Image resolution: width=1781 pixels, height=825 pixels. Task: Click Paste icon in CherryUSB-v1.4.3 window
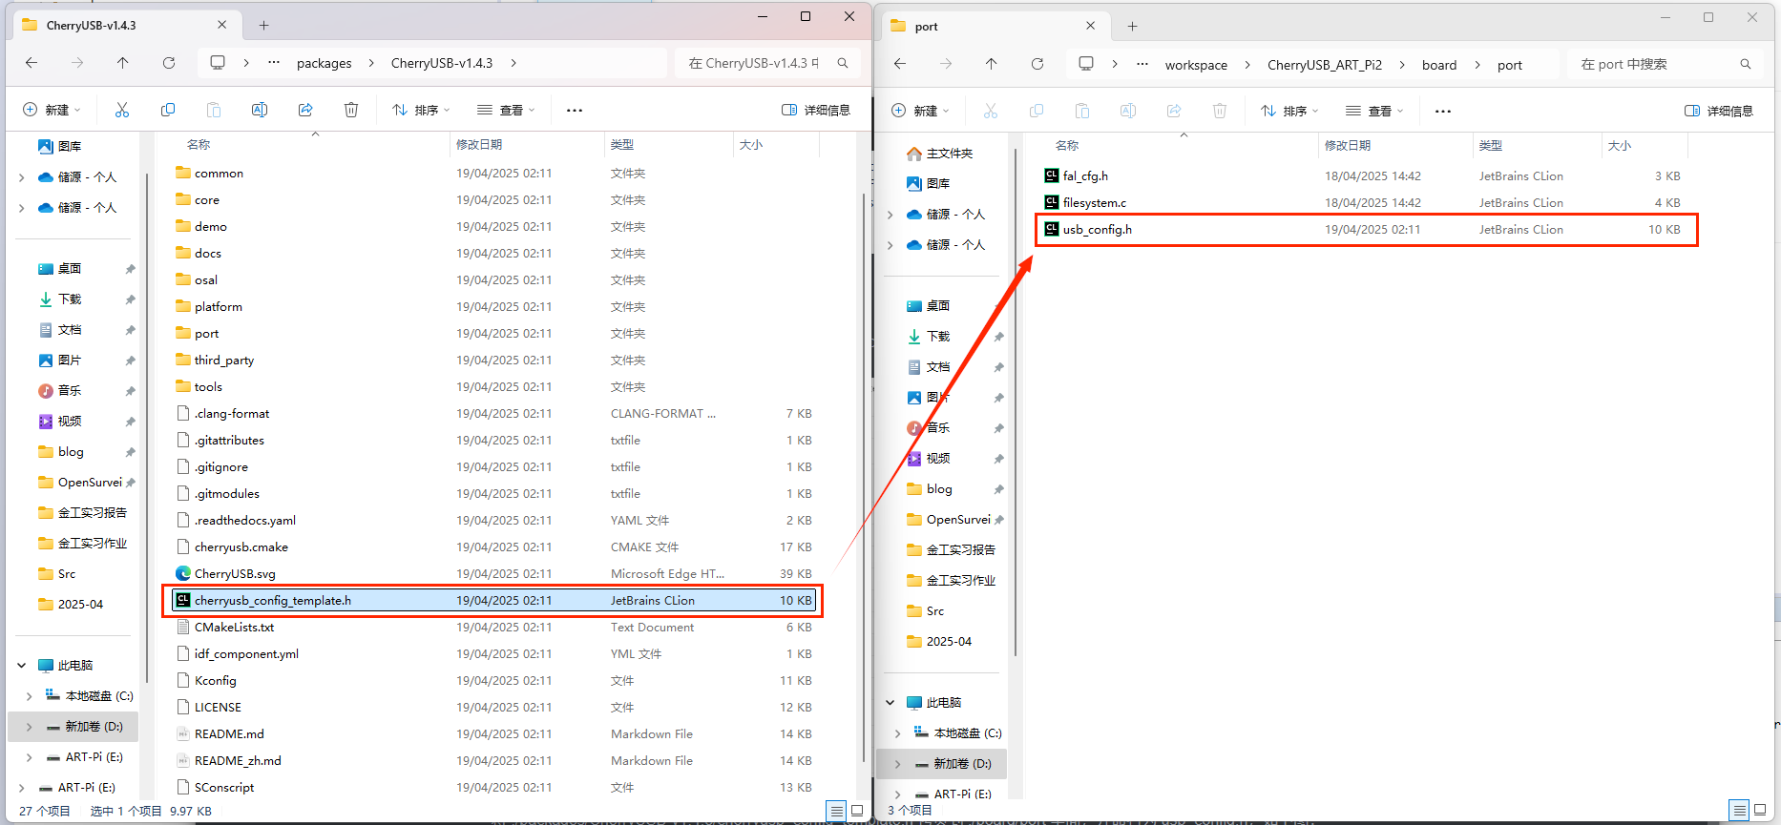point(214,111)
